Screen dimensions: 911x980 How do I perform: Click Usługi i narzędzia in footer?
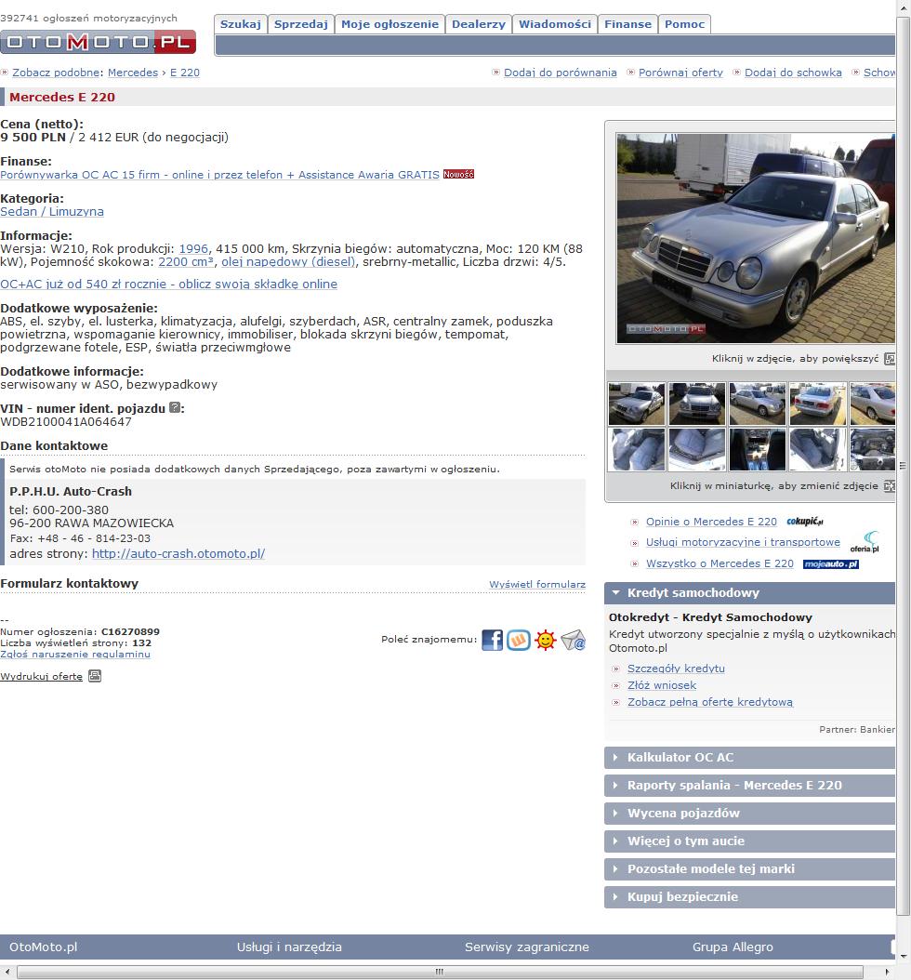(x=289, y=947)
